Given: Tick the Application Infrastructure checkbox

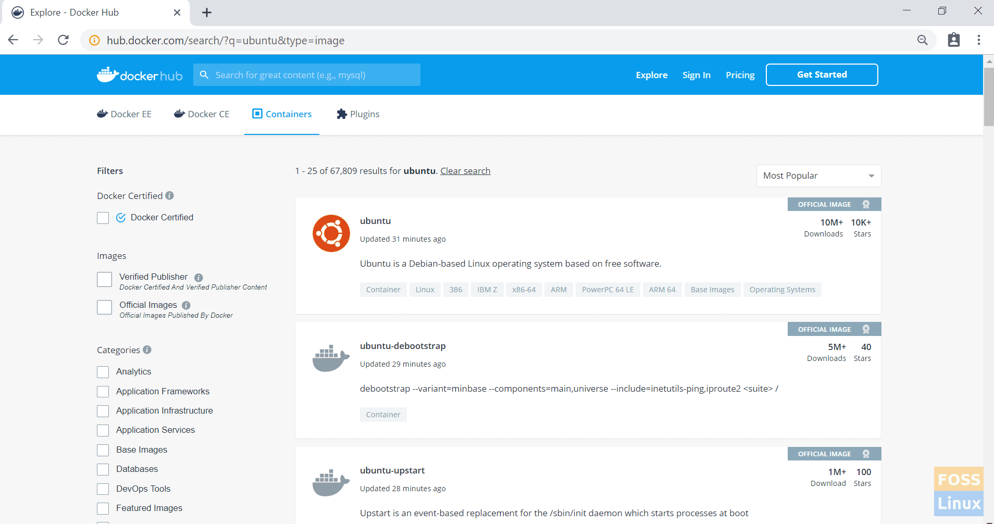Looking at the screenshot, I should 103,411.
